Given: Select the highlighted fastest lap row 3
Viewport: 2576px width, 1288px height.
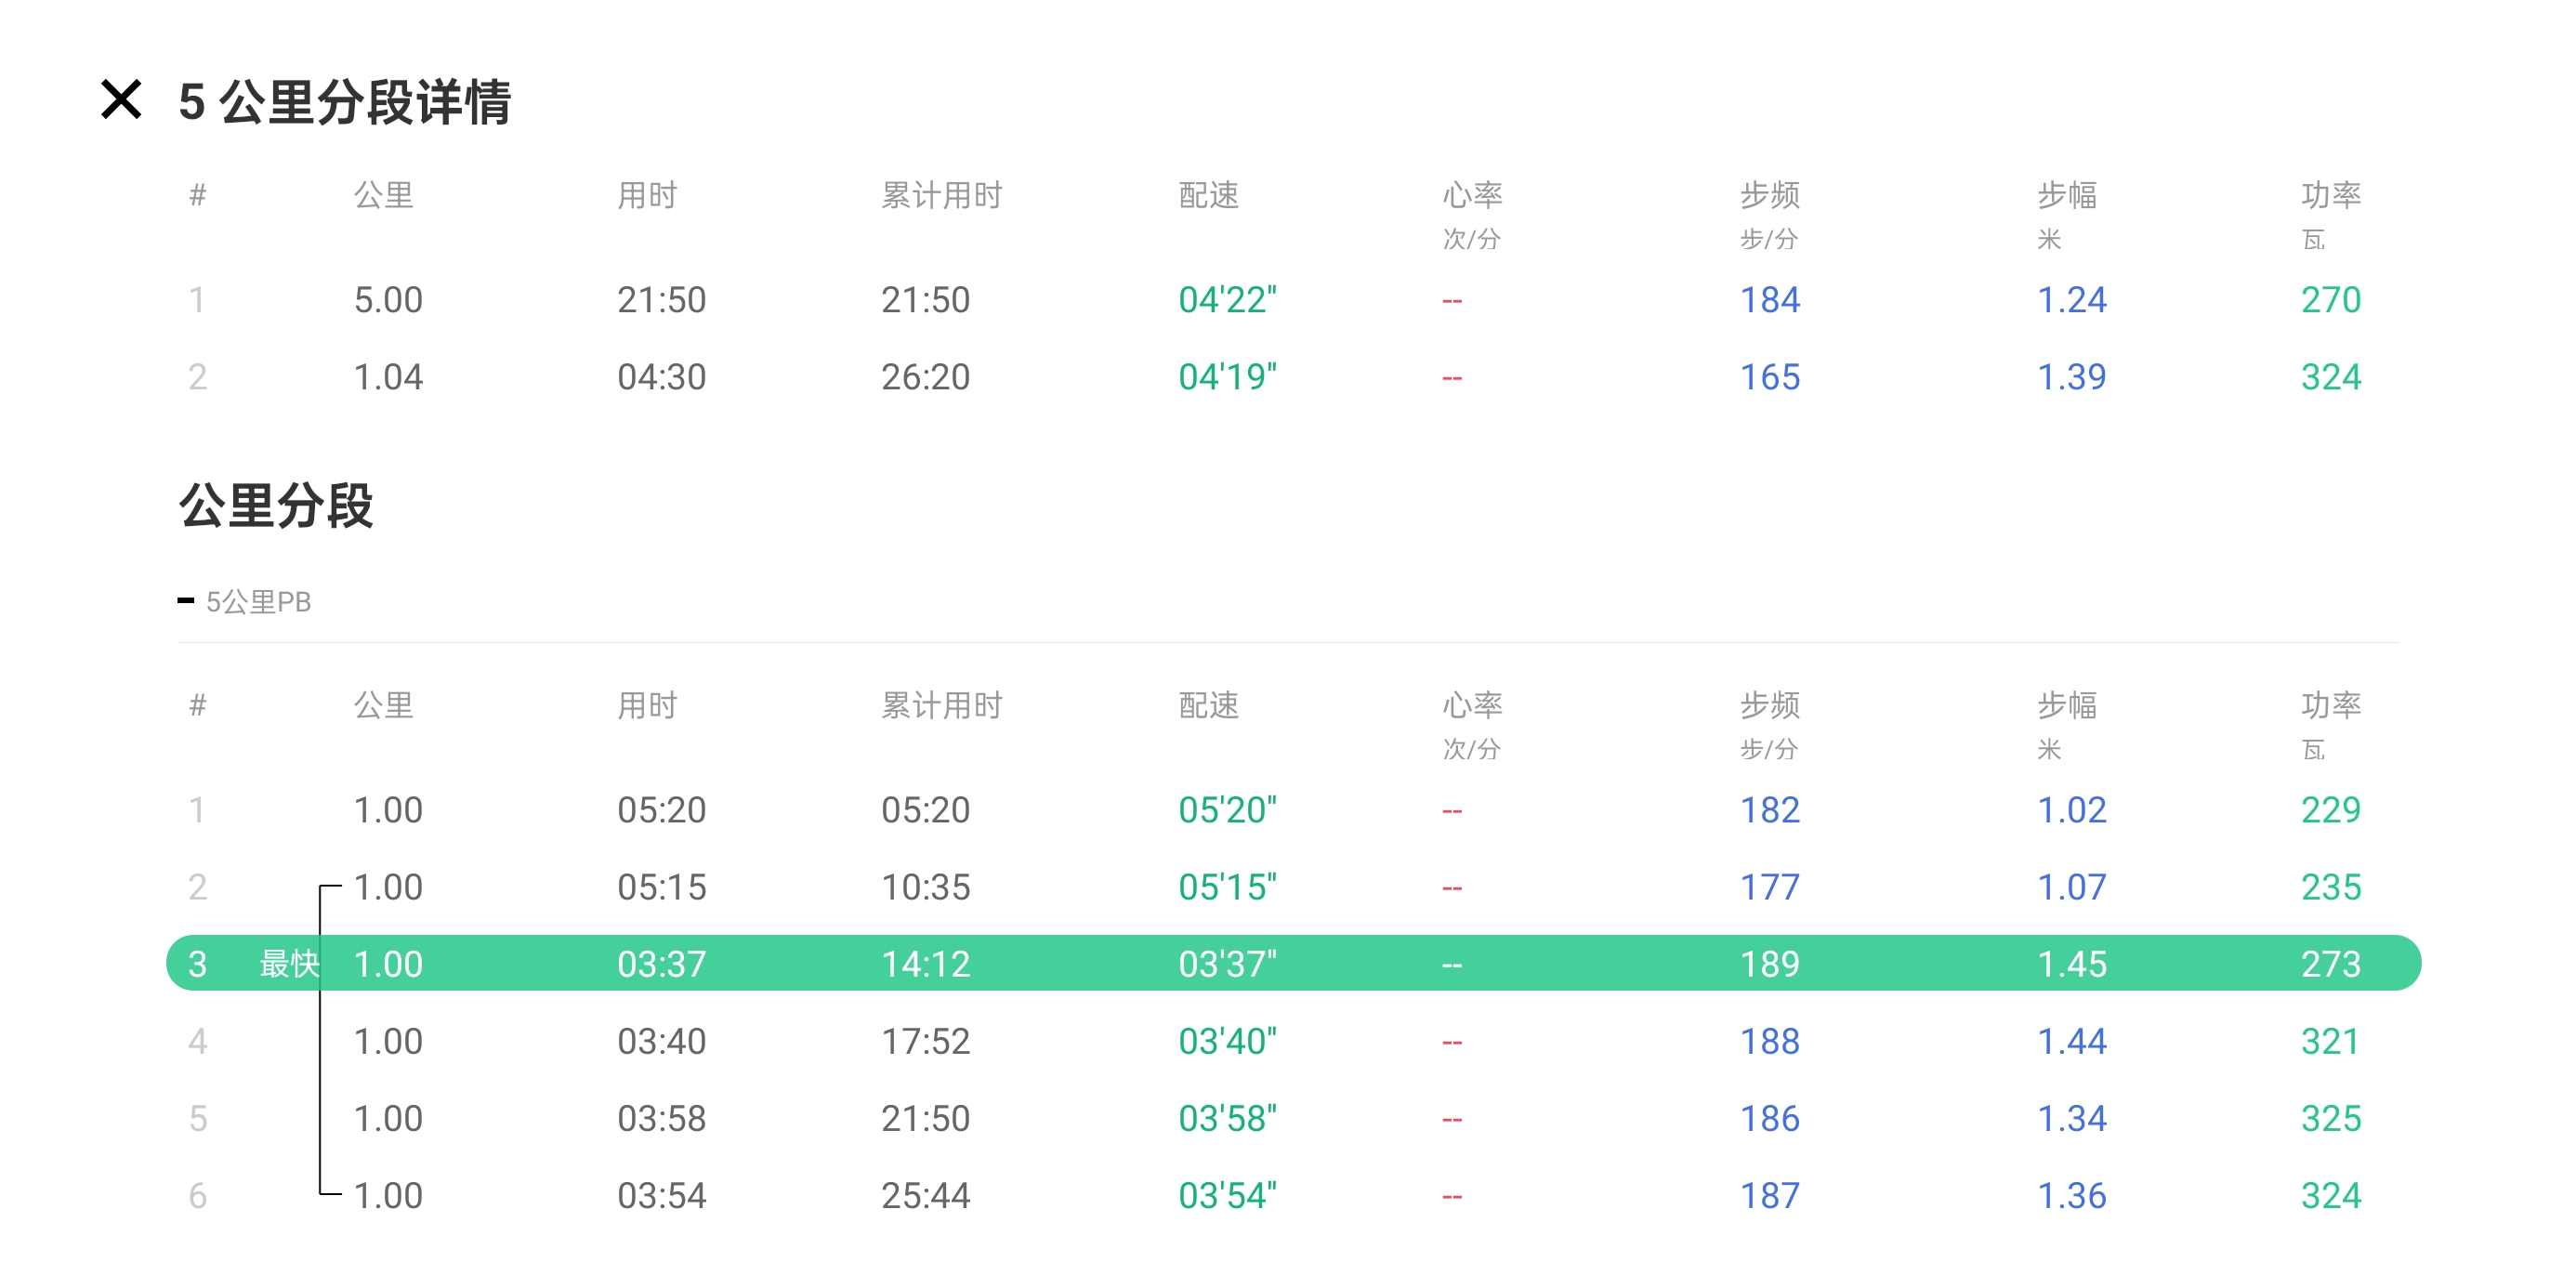Looking at the screenshot, I should [1292, 963].
